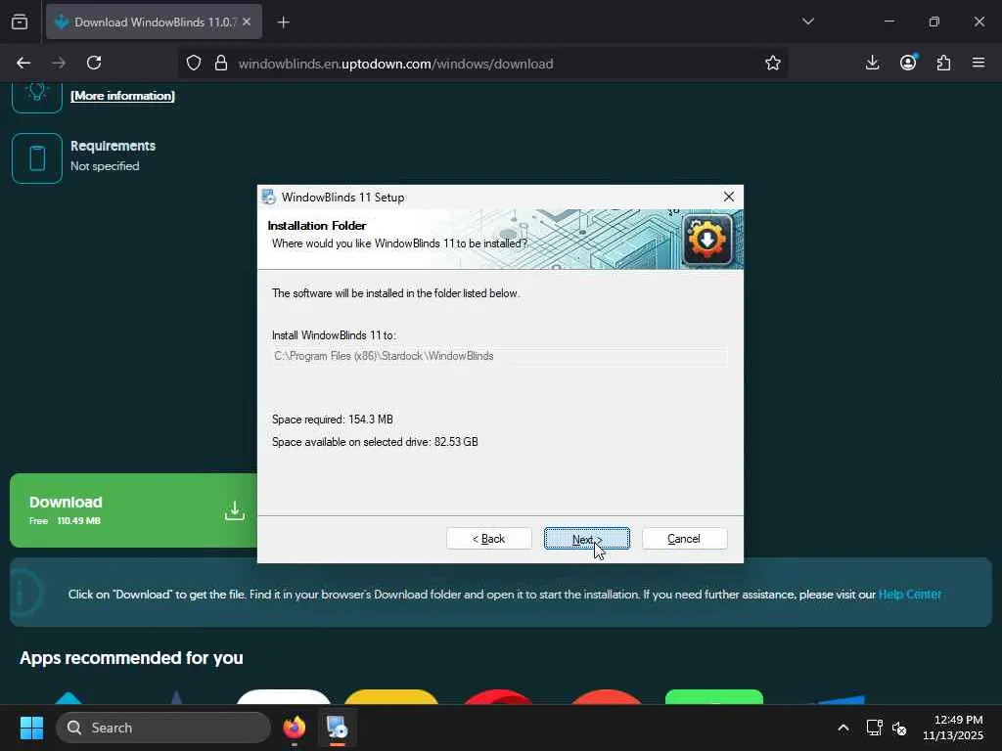Click the info circle icon in notice
Screen dimensions: 1002x751
[24, 594]
